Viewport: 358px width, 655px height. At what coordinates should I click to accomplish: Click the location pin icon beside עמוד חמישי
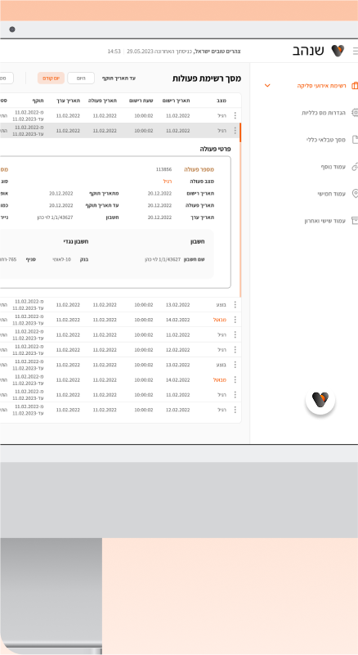tap(355, 194)
